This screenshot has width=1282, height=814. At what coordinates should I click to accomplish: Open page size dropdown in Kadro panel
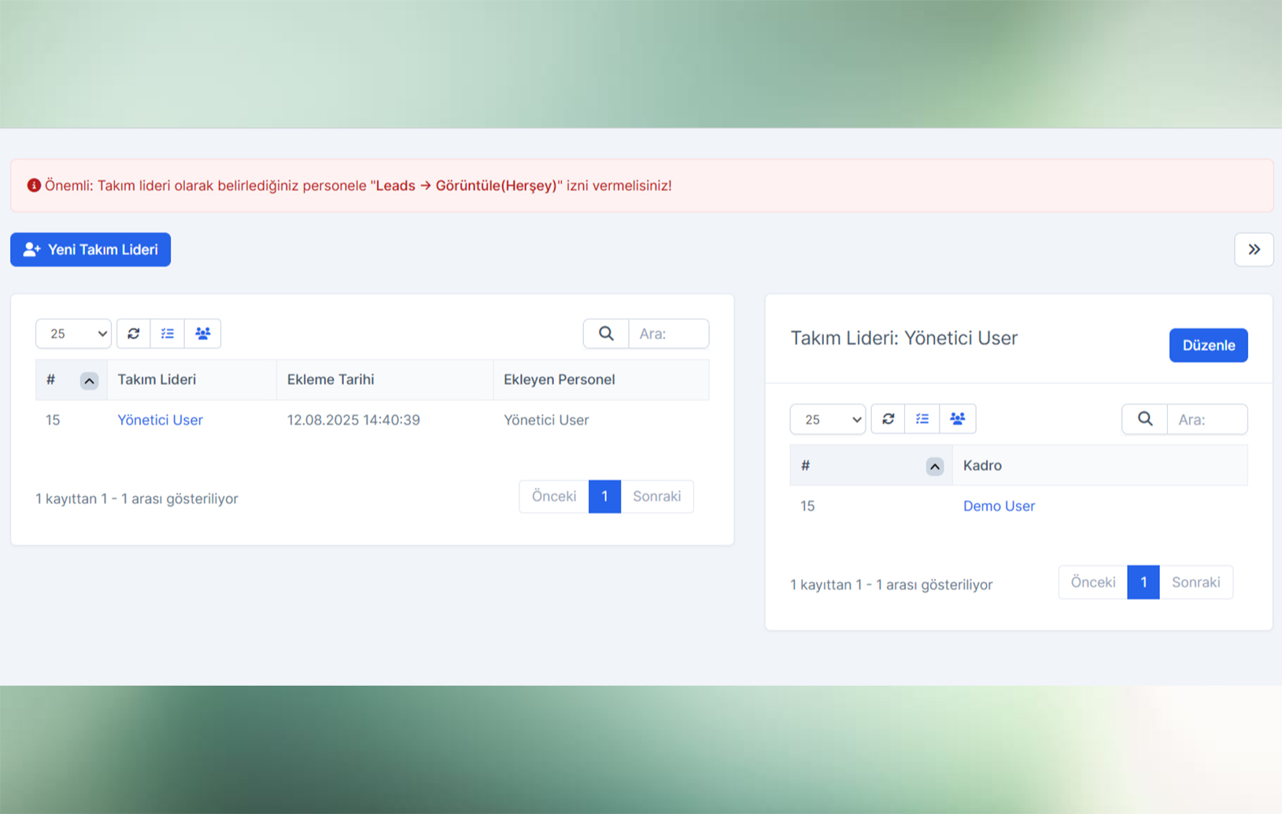coord(827,420)
